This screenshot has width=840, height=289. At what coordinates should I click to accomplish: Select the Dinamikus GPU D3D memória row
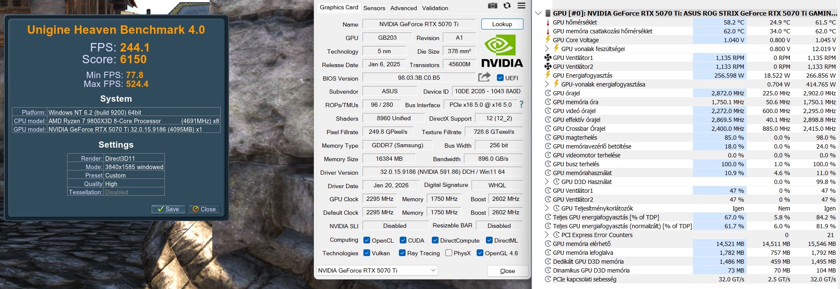tap(690, 270)
